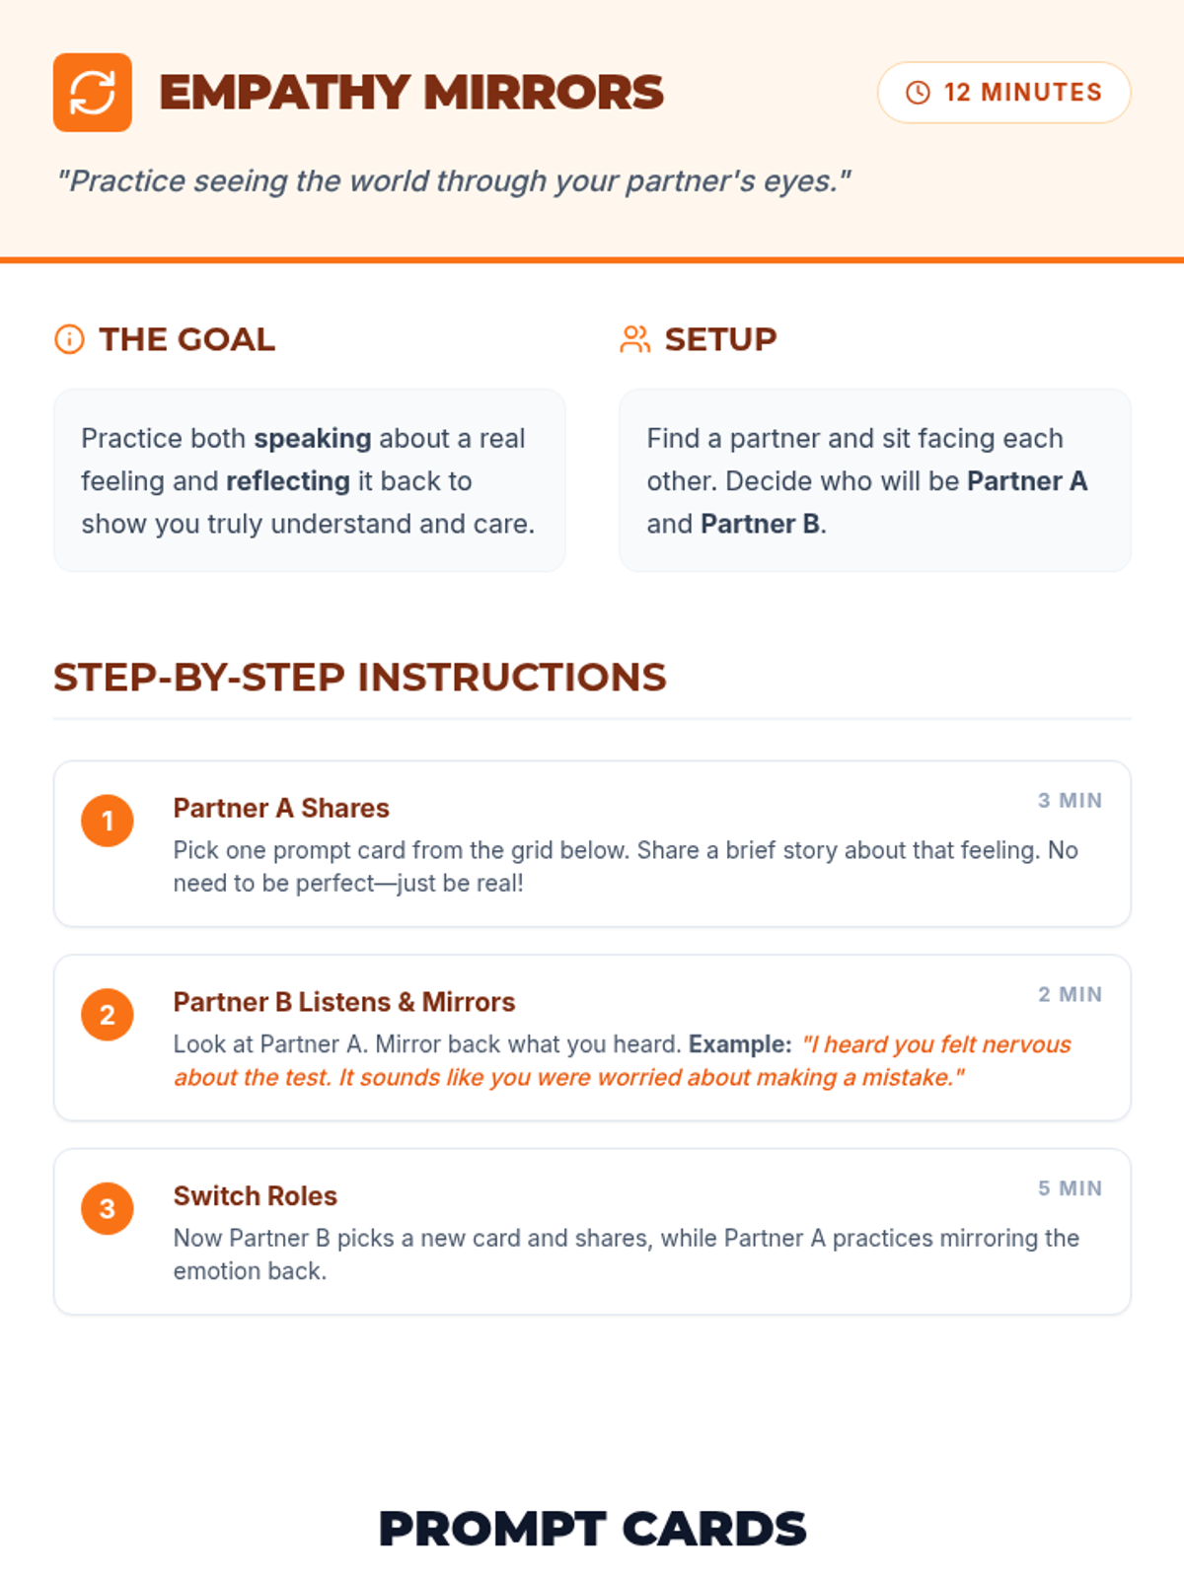1184x1578 pixels.
Task: Click the orange step 3 number circle
Action: (x=108, y=1209)
